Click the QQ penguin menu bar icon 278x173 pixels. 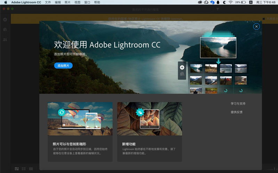218,2
